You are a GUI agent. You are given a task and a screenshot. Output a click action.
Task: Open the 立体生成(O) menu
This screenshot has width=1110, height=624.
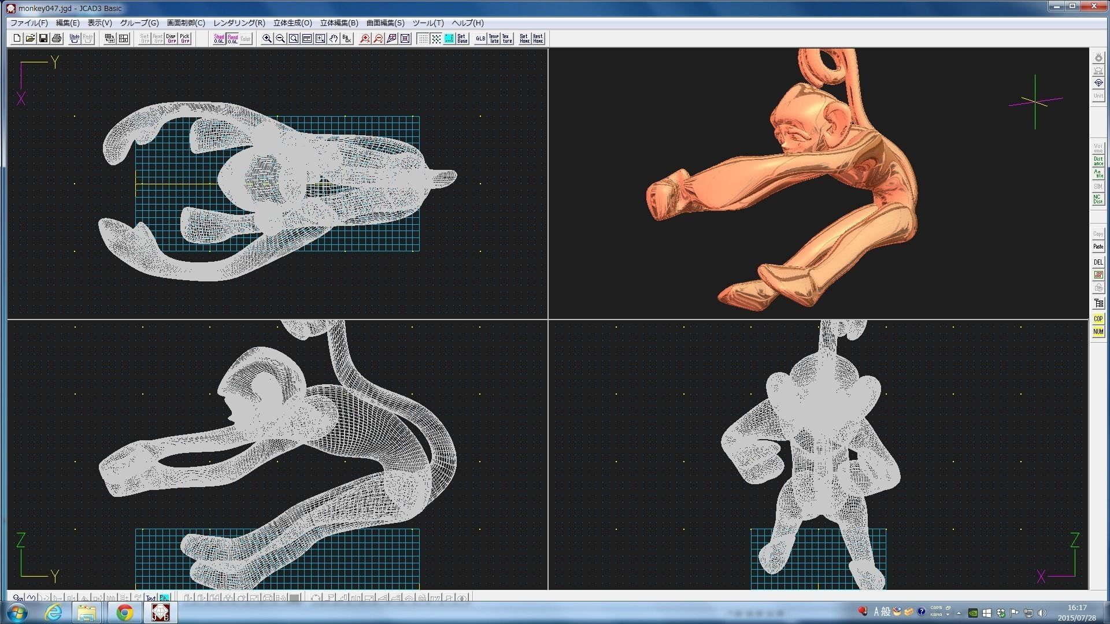pyautogui.click(x=293, y=23)
